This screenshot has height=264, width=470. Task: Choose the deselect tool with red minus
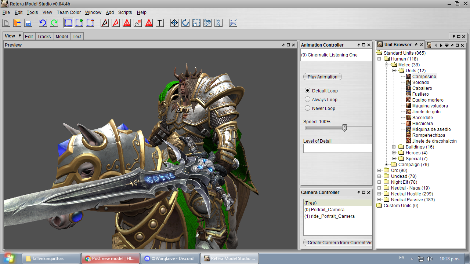point(90,23)
